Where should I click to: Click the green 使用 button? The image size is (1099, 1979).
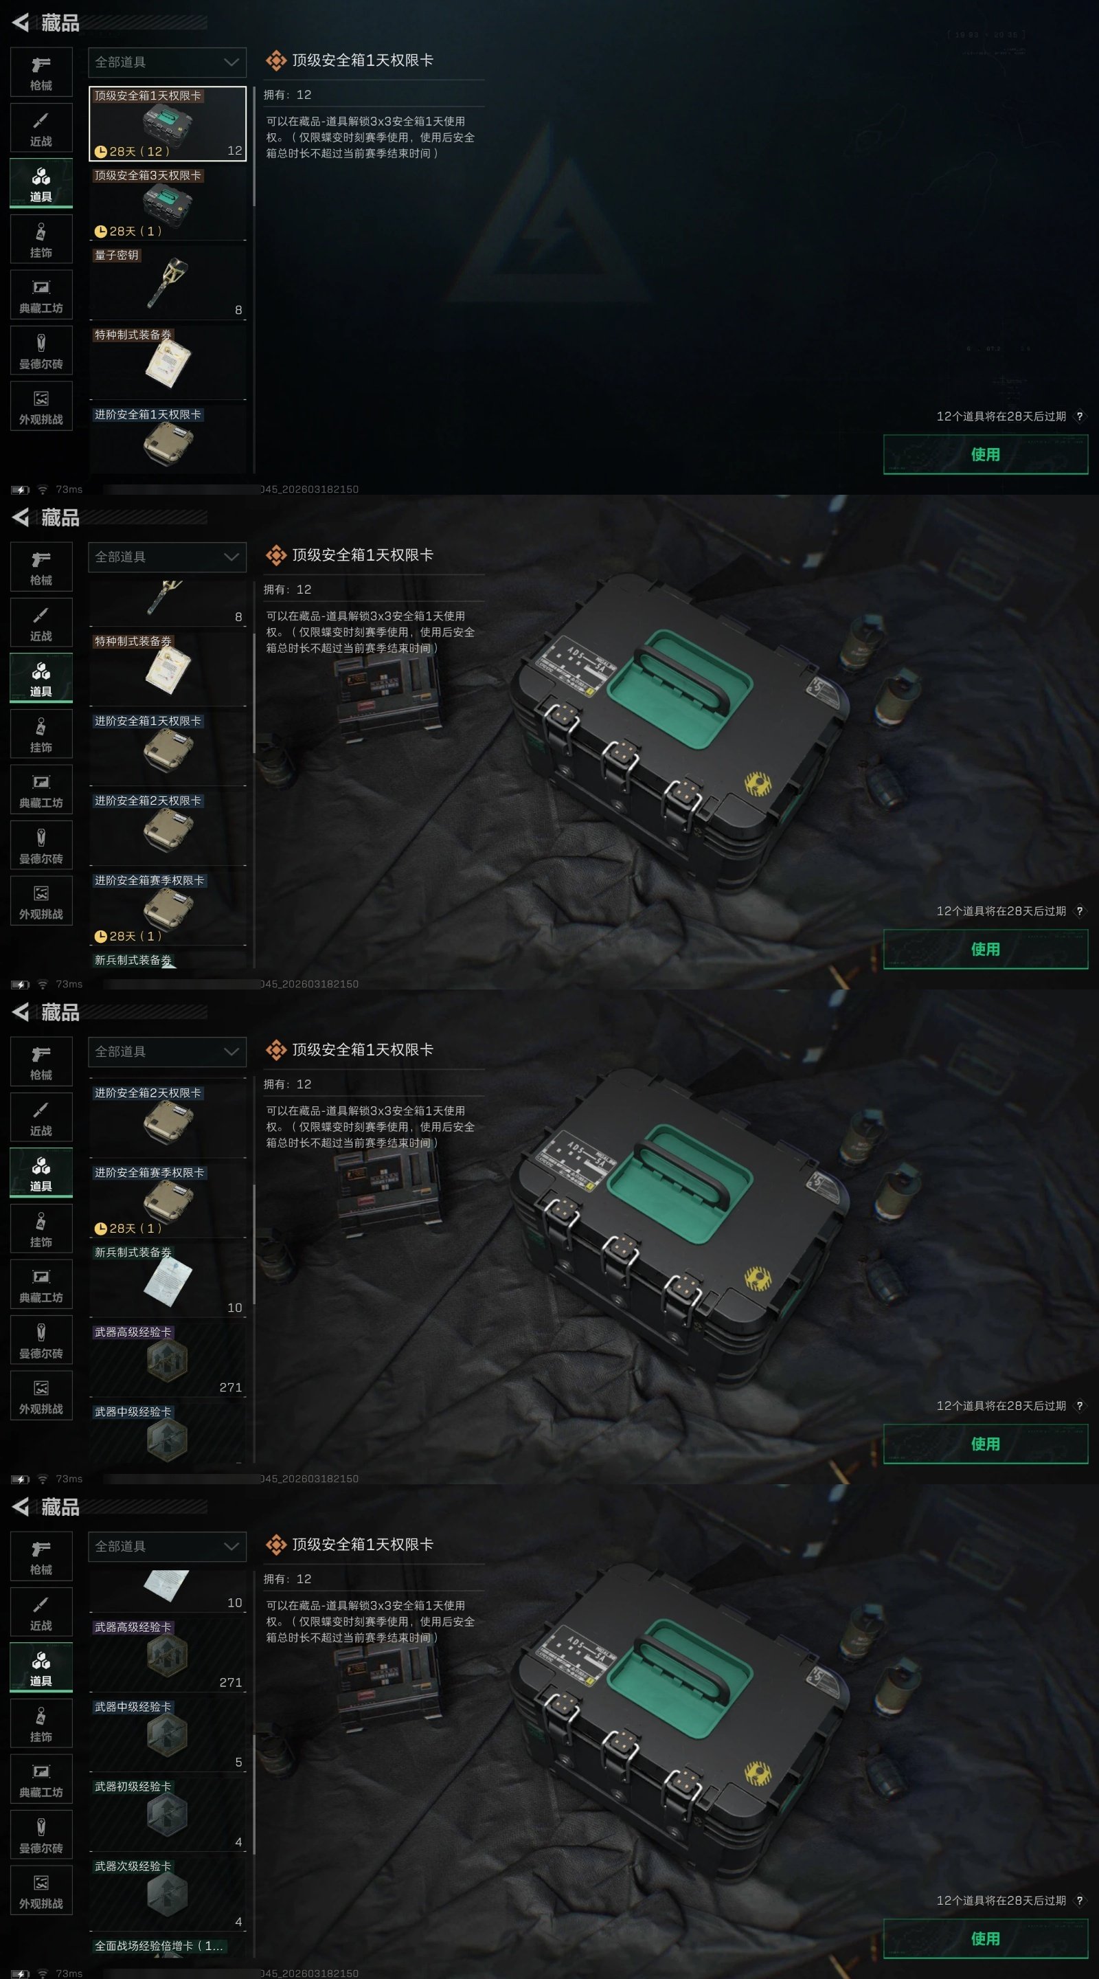[986, 454]
